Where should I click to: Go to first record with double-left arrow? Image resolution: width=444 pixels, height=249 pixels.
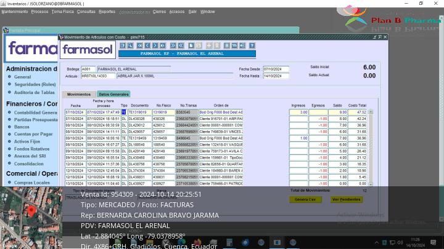139,45
